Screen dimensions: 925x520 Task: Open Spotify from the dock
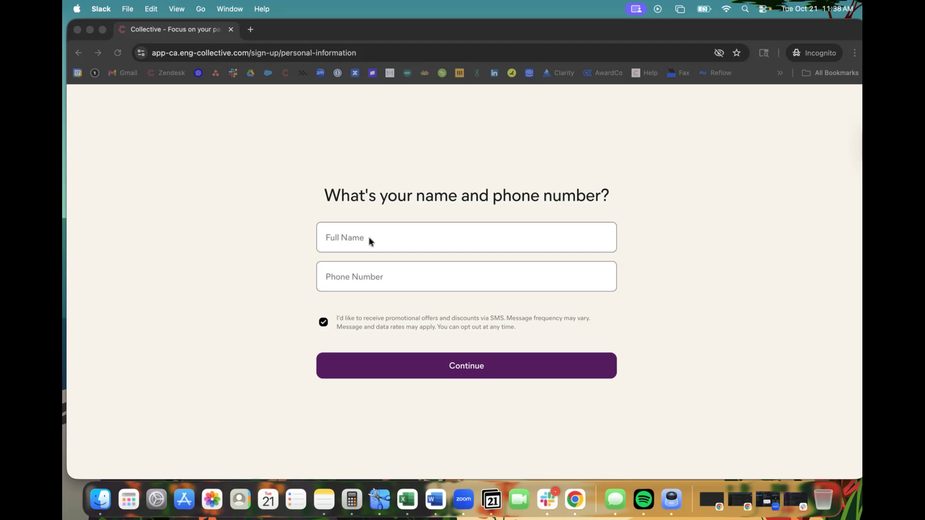point(644,499)
